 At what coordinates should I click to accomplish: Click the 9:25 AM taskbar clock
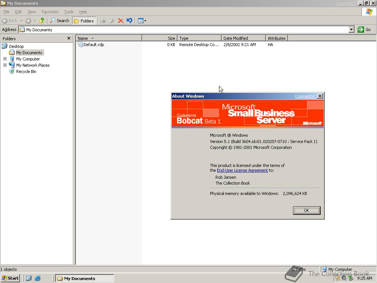tap(364, 278)
